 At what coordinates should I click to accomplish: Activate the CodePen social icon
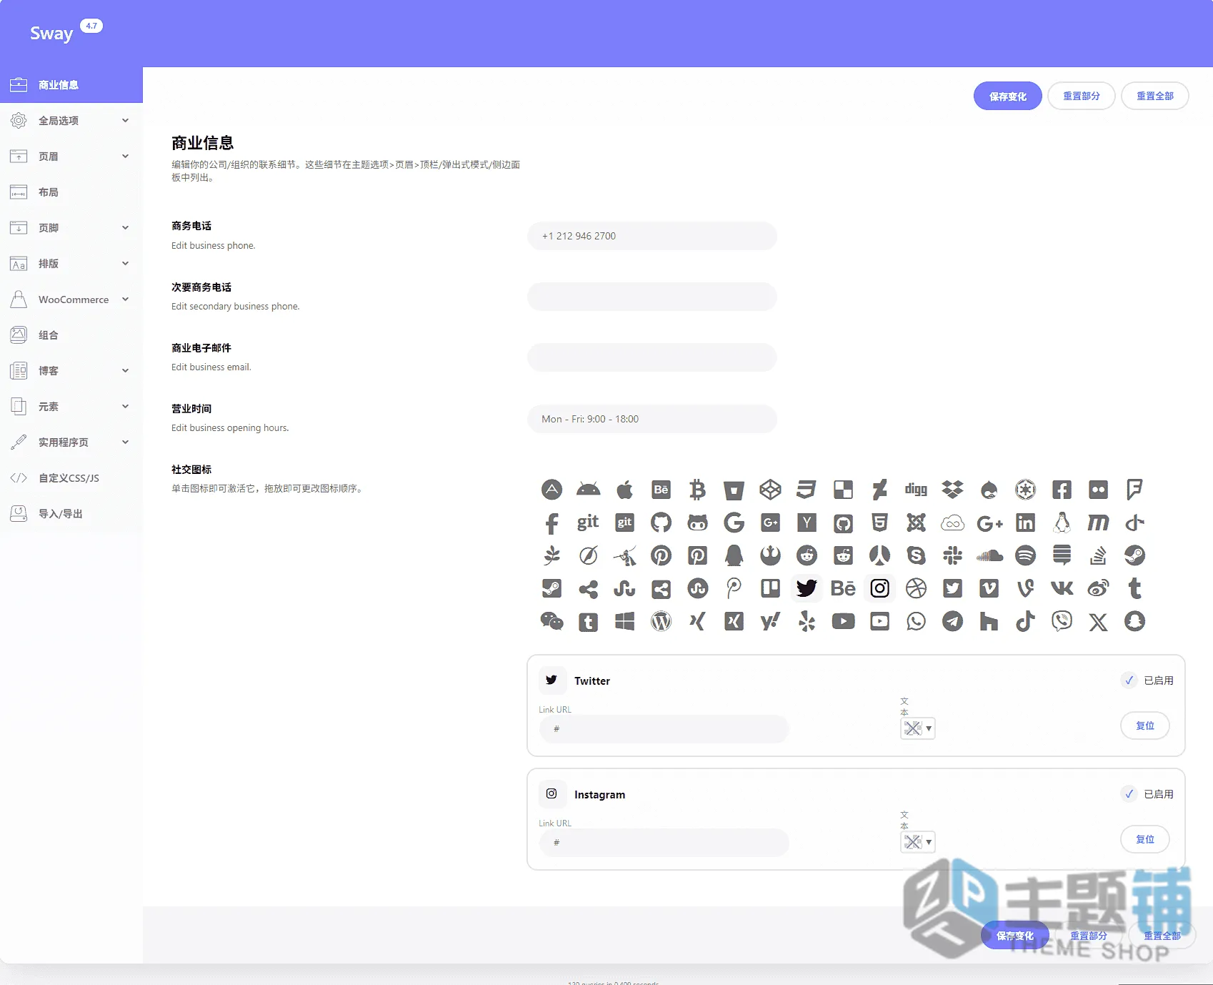pos(770,490)
